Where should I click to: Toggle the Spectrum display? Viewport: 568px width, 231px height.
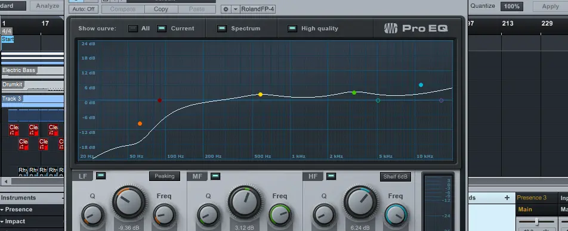222,29
